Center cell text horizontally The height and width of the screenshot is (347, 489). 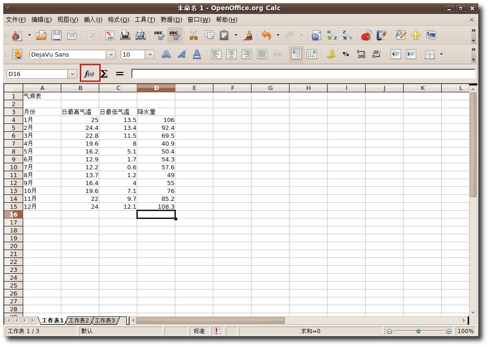tap(231, 55)
